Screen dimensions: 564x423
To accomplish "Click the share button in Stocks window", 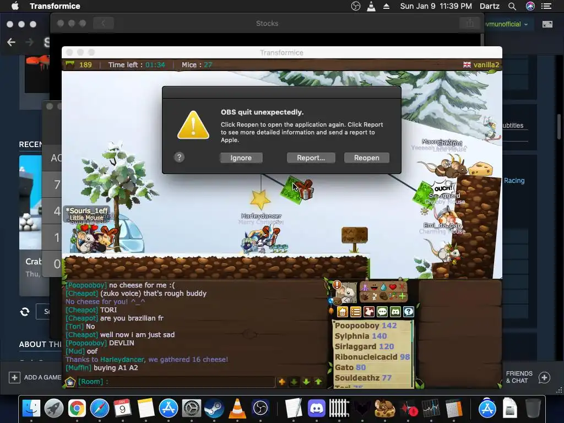I will (470, 23).
